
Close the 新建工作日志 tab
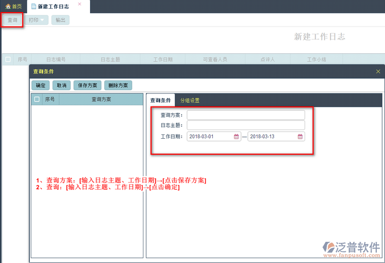[79, 4]
